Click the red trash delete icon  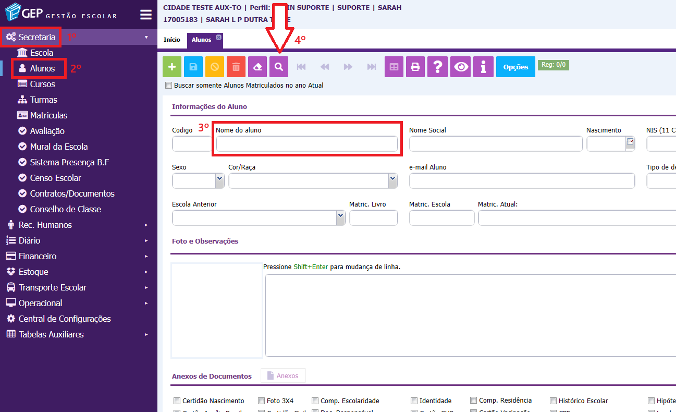pos(236,67)
